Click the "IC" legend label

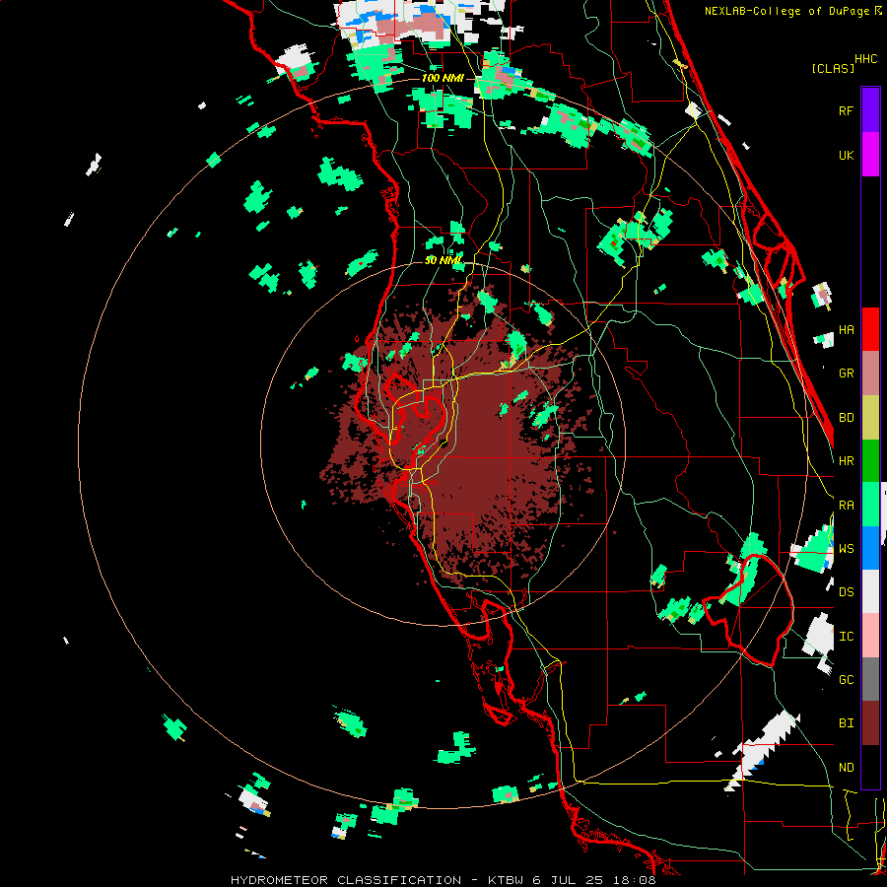(846, 637)
